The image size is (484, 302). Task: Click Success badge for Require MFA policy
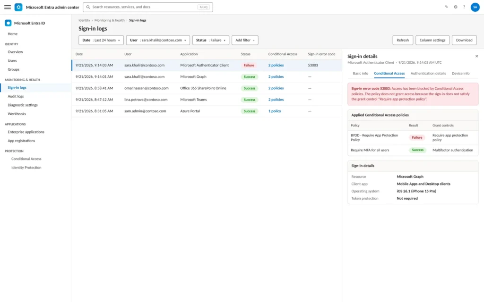click(x=417, y=150)
